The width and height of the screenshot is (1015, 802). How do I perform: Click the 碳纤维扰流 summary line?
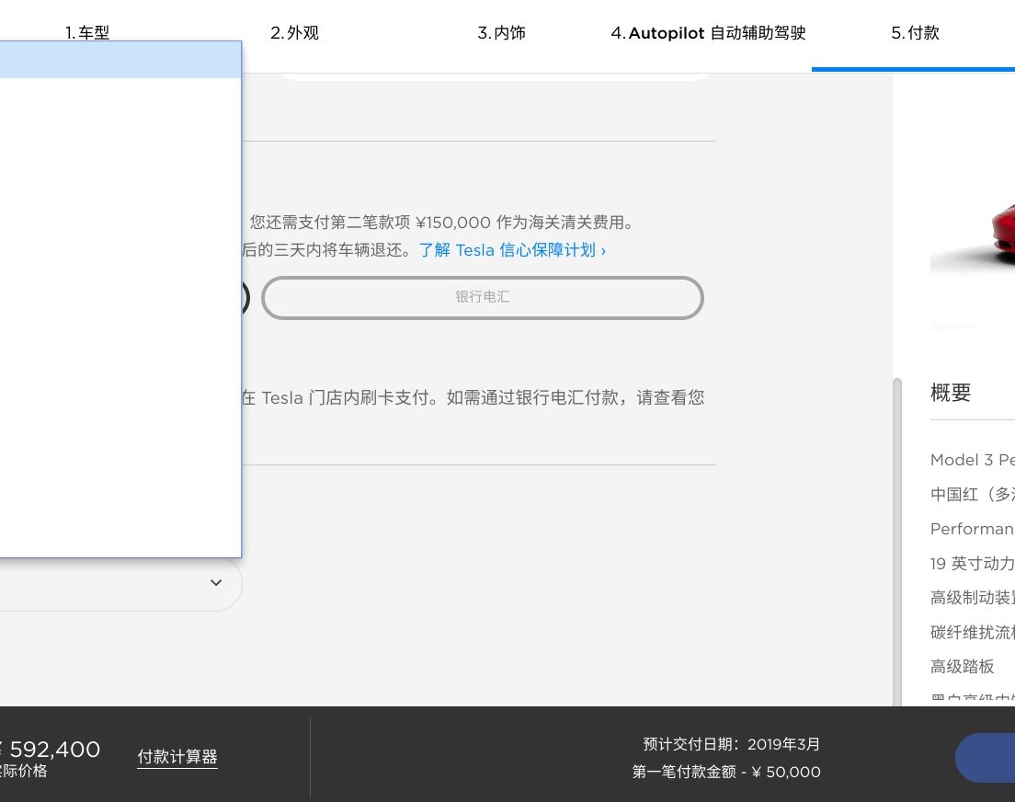[973, 632]
